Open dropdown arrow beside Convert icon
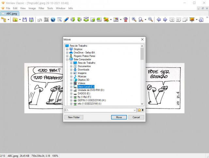209x158 pixels. coord(111,20)
